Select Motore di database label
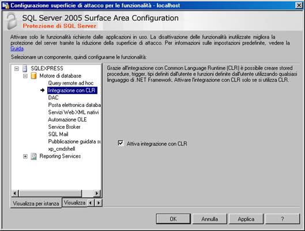305x231 pixels. point(61,76)
